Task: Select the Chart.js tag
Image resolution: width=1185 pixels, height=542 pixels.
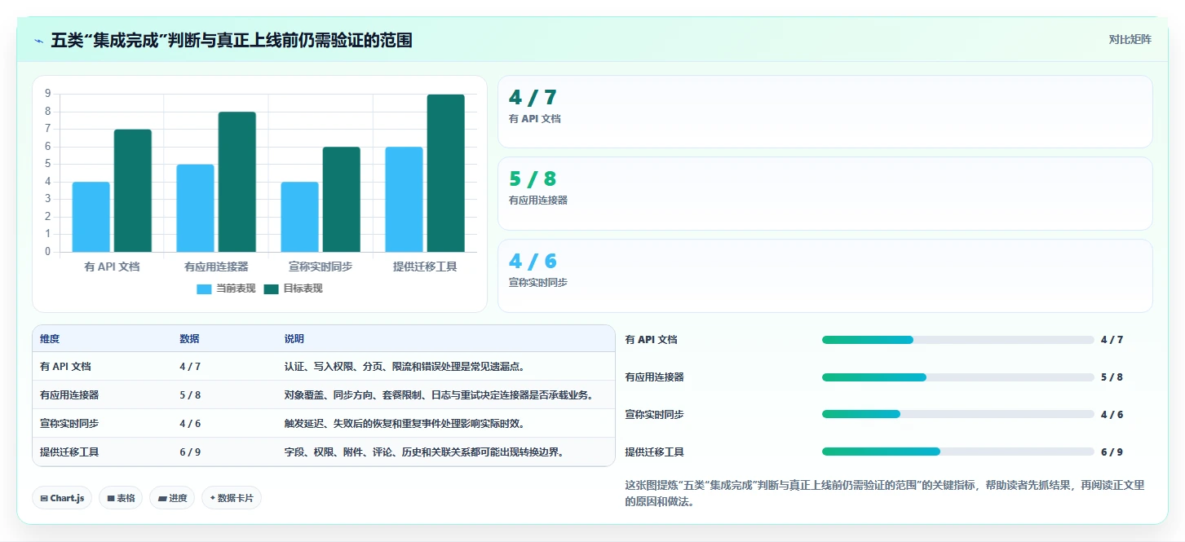Action: tap(62, 498)
